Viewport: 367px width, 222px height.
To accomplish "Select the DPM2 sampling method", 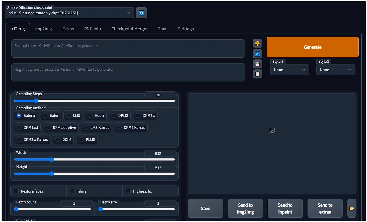I will tap(120, 116).
